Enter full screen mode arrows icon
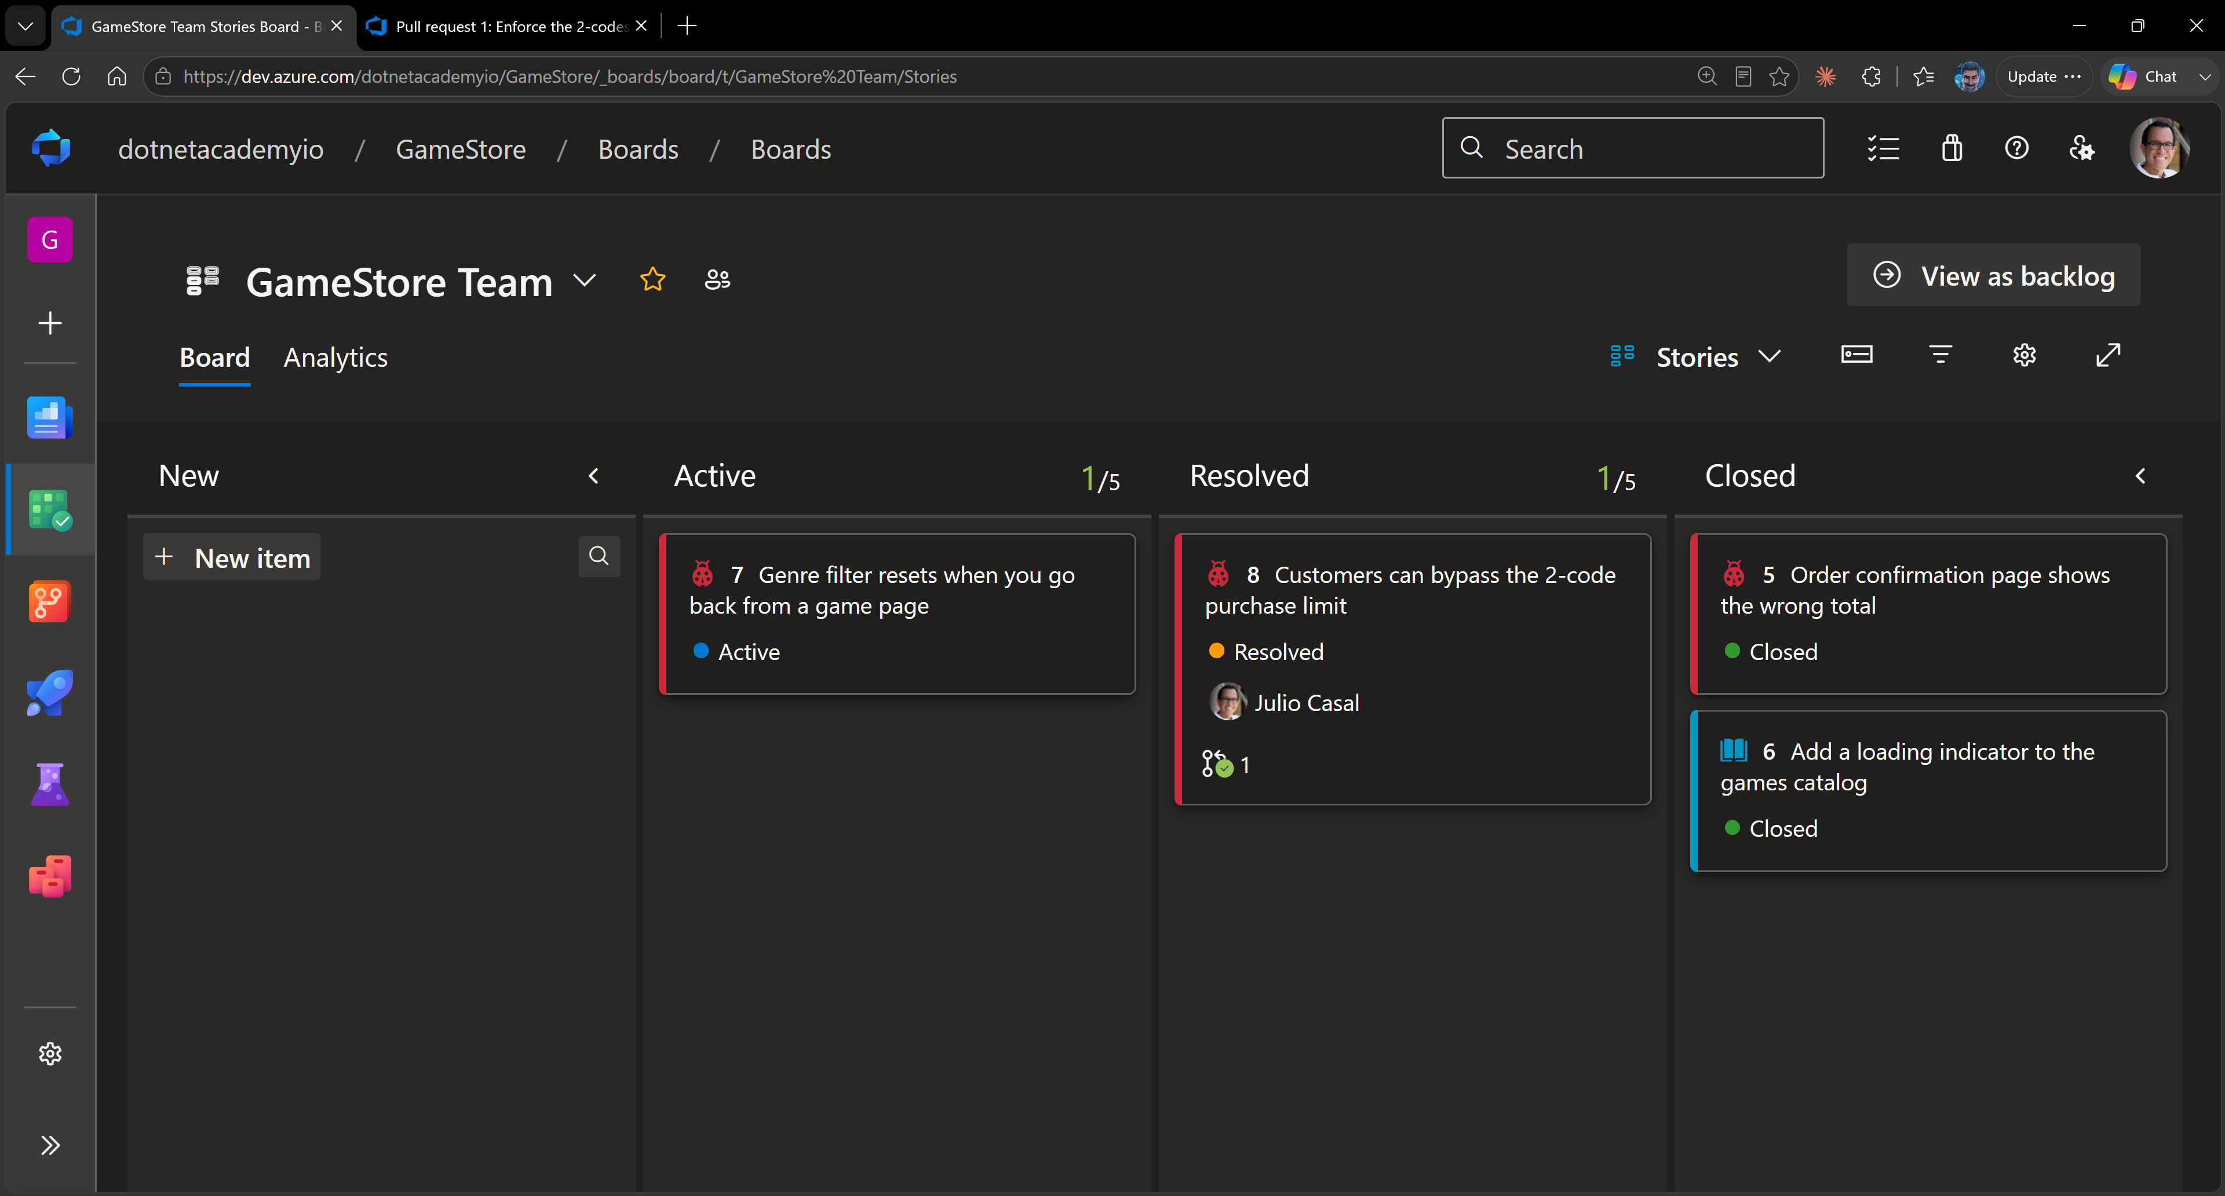2225x1196 pixels. point(2109,355)
